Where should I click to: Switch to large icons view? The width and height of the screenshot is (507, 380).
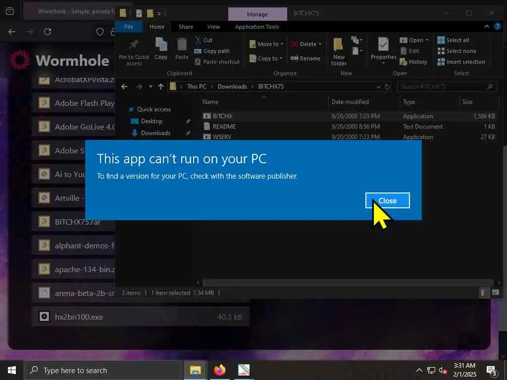[x=495, y=293]
